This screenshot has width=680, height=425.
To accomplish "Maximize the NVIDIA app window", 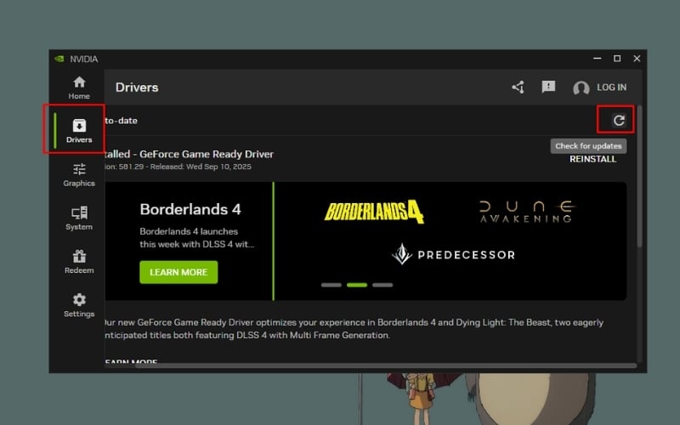I will (617, 59).
